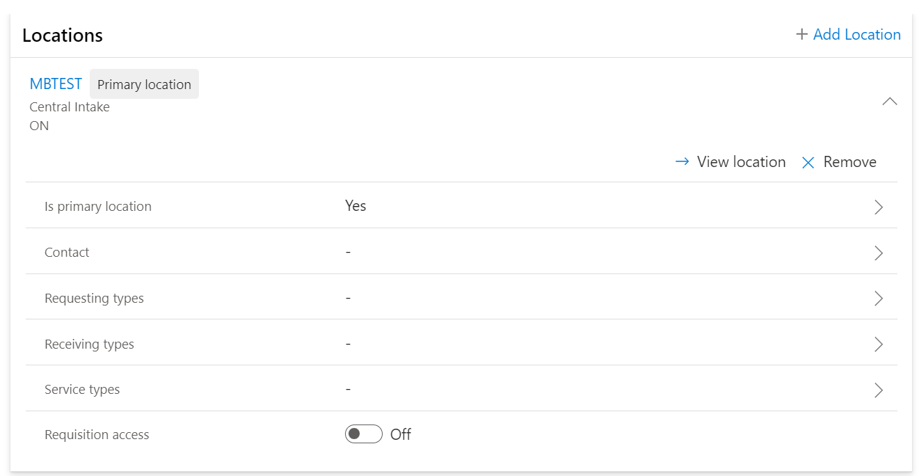Click the Requisition access label

97,435
